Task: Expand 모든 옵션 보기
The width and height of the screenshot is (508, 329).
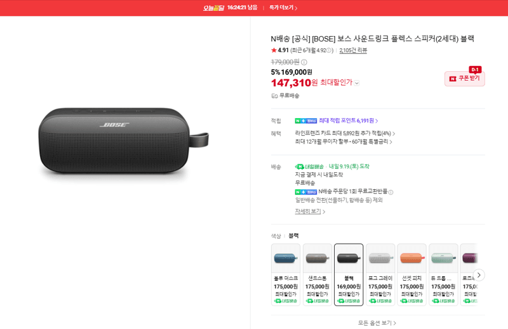Action: click(x=377, y=323)
